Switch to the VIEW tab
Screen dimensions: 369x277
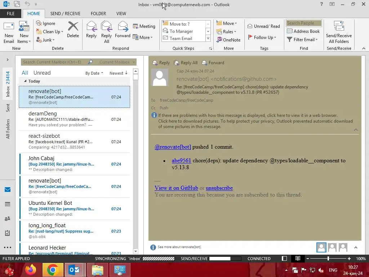click(121, 13)
